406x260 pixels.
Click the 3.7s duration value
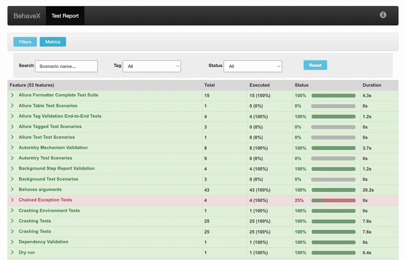click(x=367, y=148)
